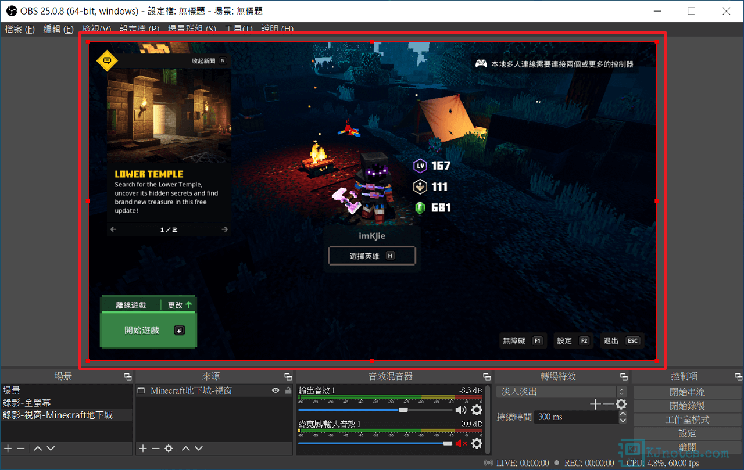The height and width of the screenshot is (470, 744).
Task: Click the 0.0 dB level readout
Action: [472, 424]
